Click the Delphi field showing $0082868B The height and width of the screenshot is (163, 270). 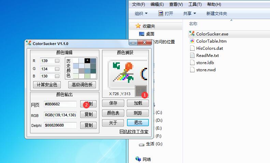tap(60, 125)
